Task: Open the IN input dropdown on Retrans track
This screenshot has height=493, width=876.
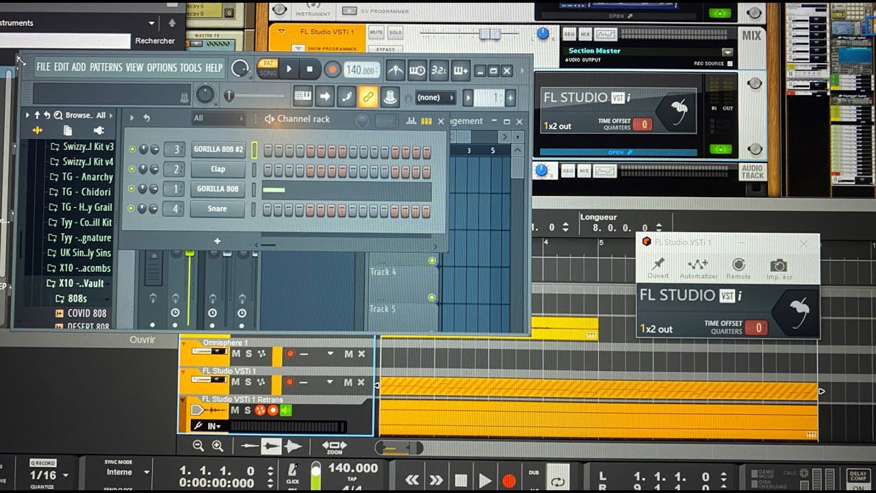Action: [x=214, y=427]
